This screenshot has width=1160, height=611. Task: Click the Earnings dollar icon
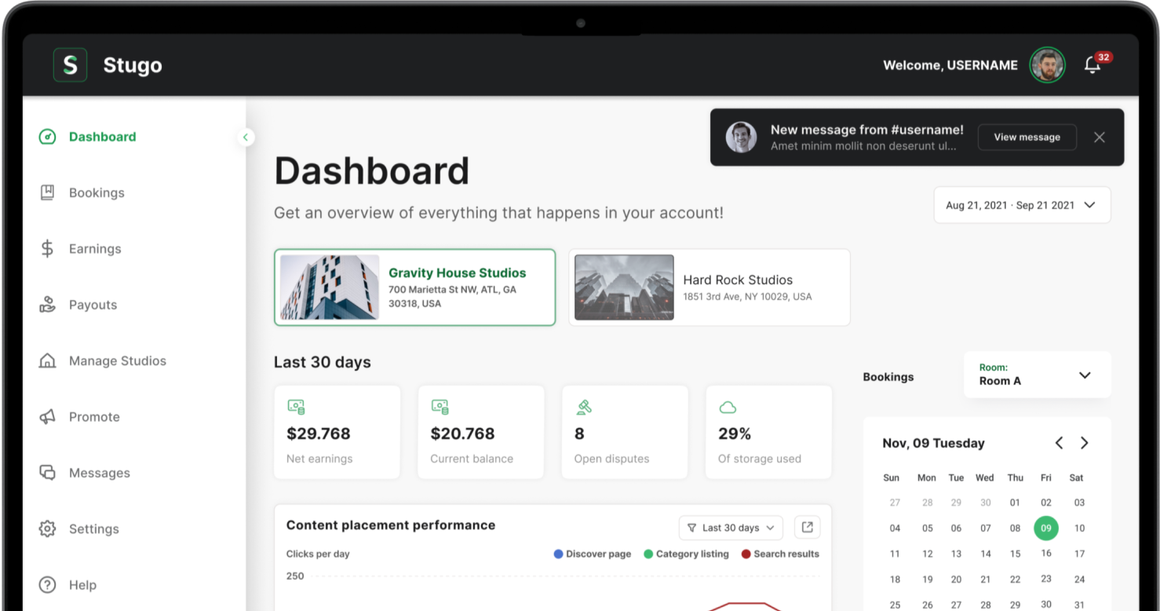pyautogui.click(x=47, y=249)
